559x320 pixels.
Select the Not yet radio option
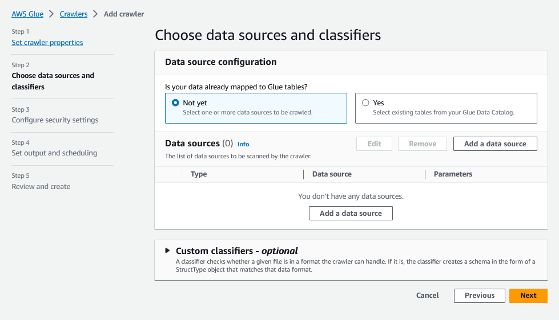click(175, 102)
